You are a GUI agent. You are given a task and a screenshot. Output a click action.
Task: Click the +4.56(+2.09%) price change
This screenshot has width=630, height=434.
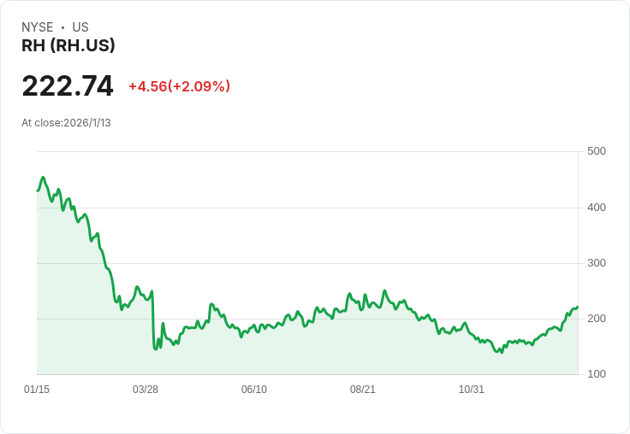pos(179,86)
